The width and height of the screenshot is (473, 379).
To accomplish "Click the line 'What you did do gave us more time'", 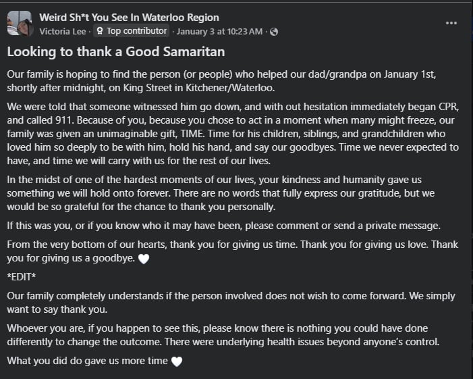I will click(88, 361).
